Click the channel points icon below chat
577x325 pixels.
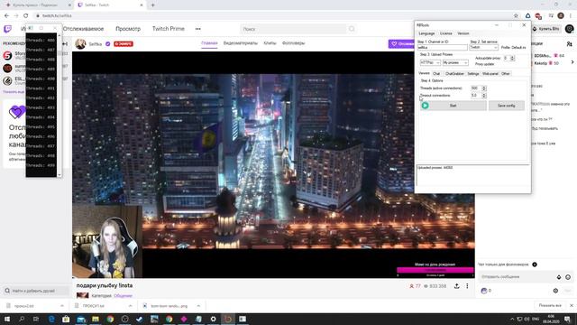[484, 291]
